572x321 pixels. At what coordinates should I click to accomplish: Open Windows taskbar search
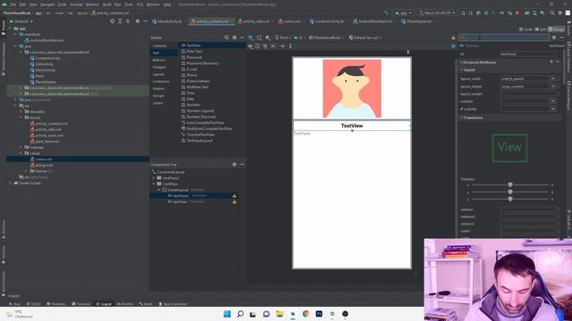point(240,314)
